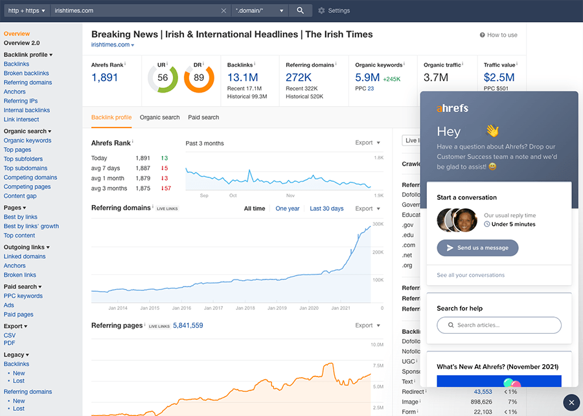Click the ahrefs logo in chat widget
This screenshot has width=583, height=416.
coord(453,108)
